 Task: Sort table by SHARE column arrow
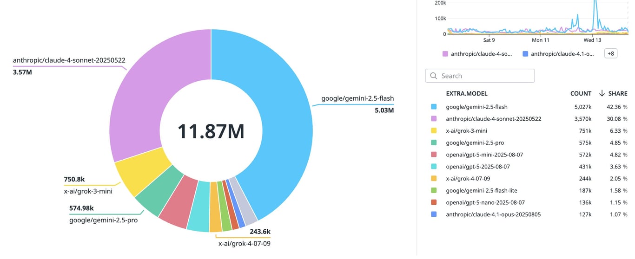click(x=602, y=93)
